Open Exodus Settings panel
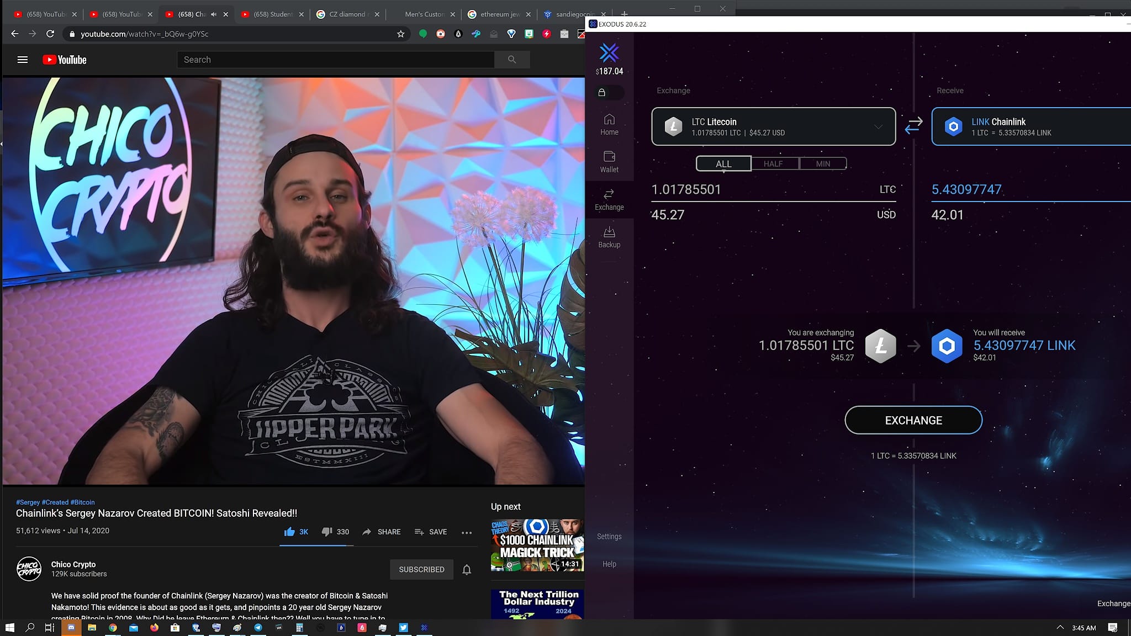 tap(609, 536)
